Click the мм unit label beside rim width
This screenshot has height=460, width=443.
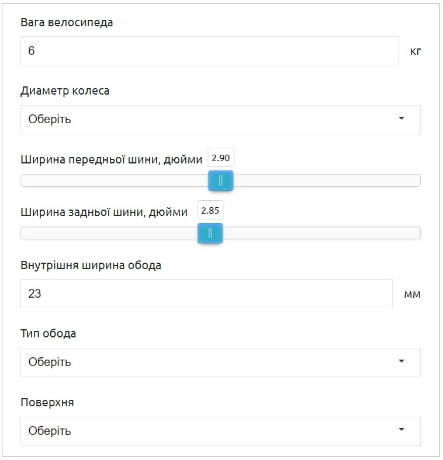pyautogui.click(x=412, y=294)
